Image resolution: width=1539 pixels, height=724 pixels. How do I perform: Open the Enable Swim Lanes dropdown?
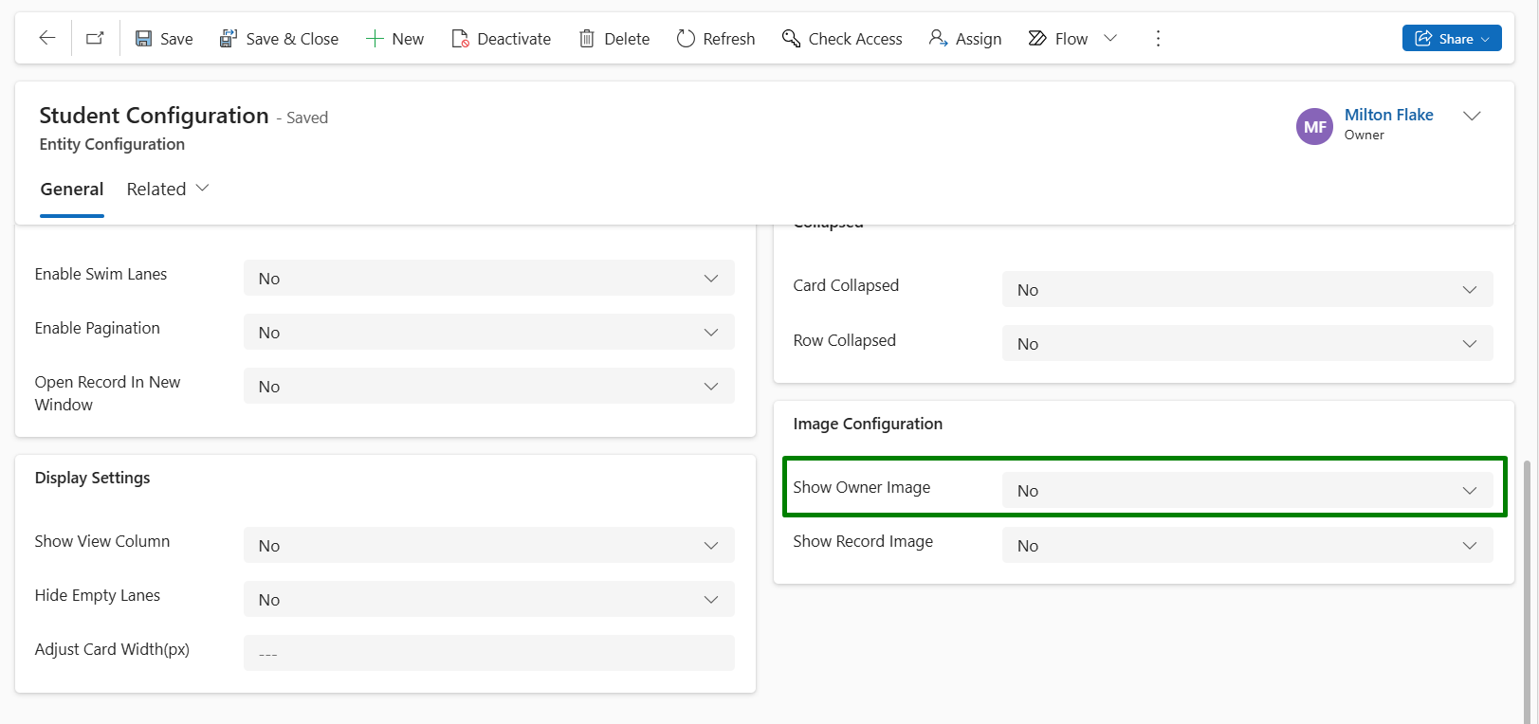pos(488,279)
